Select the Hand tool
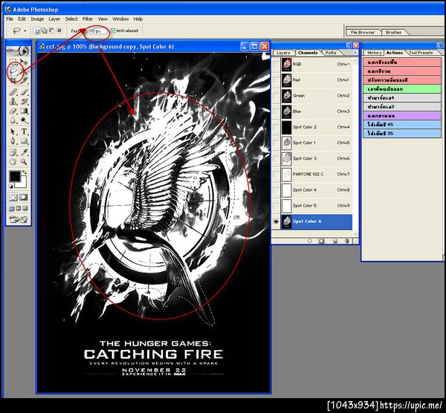The width and height of the screenshot is (446, 413). click(13, 162)
